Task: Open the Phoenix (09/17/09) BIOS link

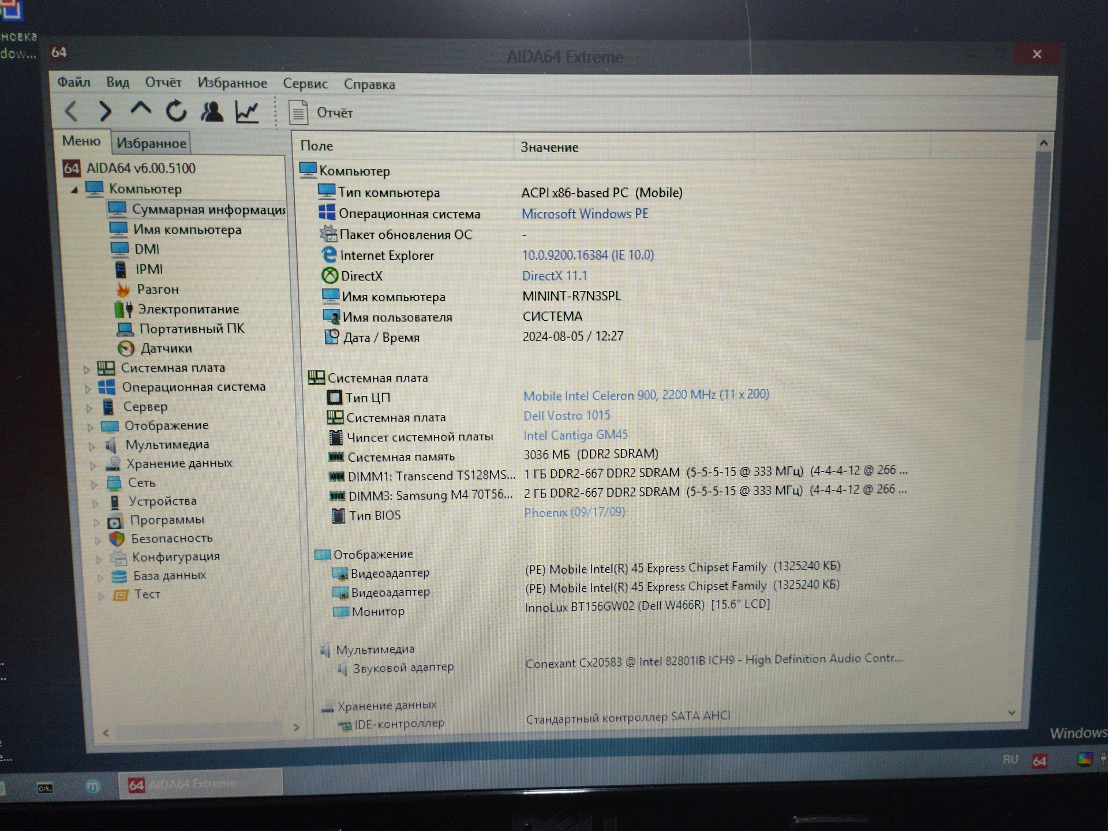Action: pos(574,512)
